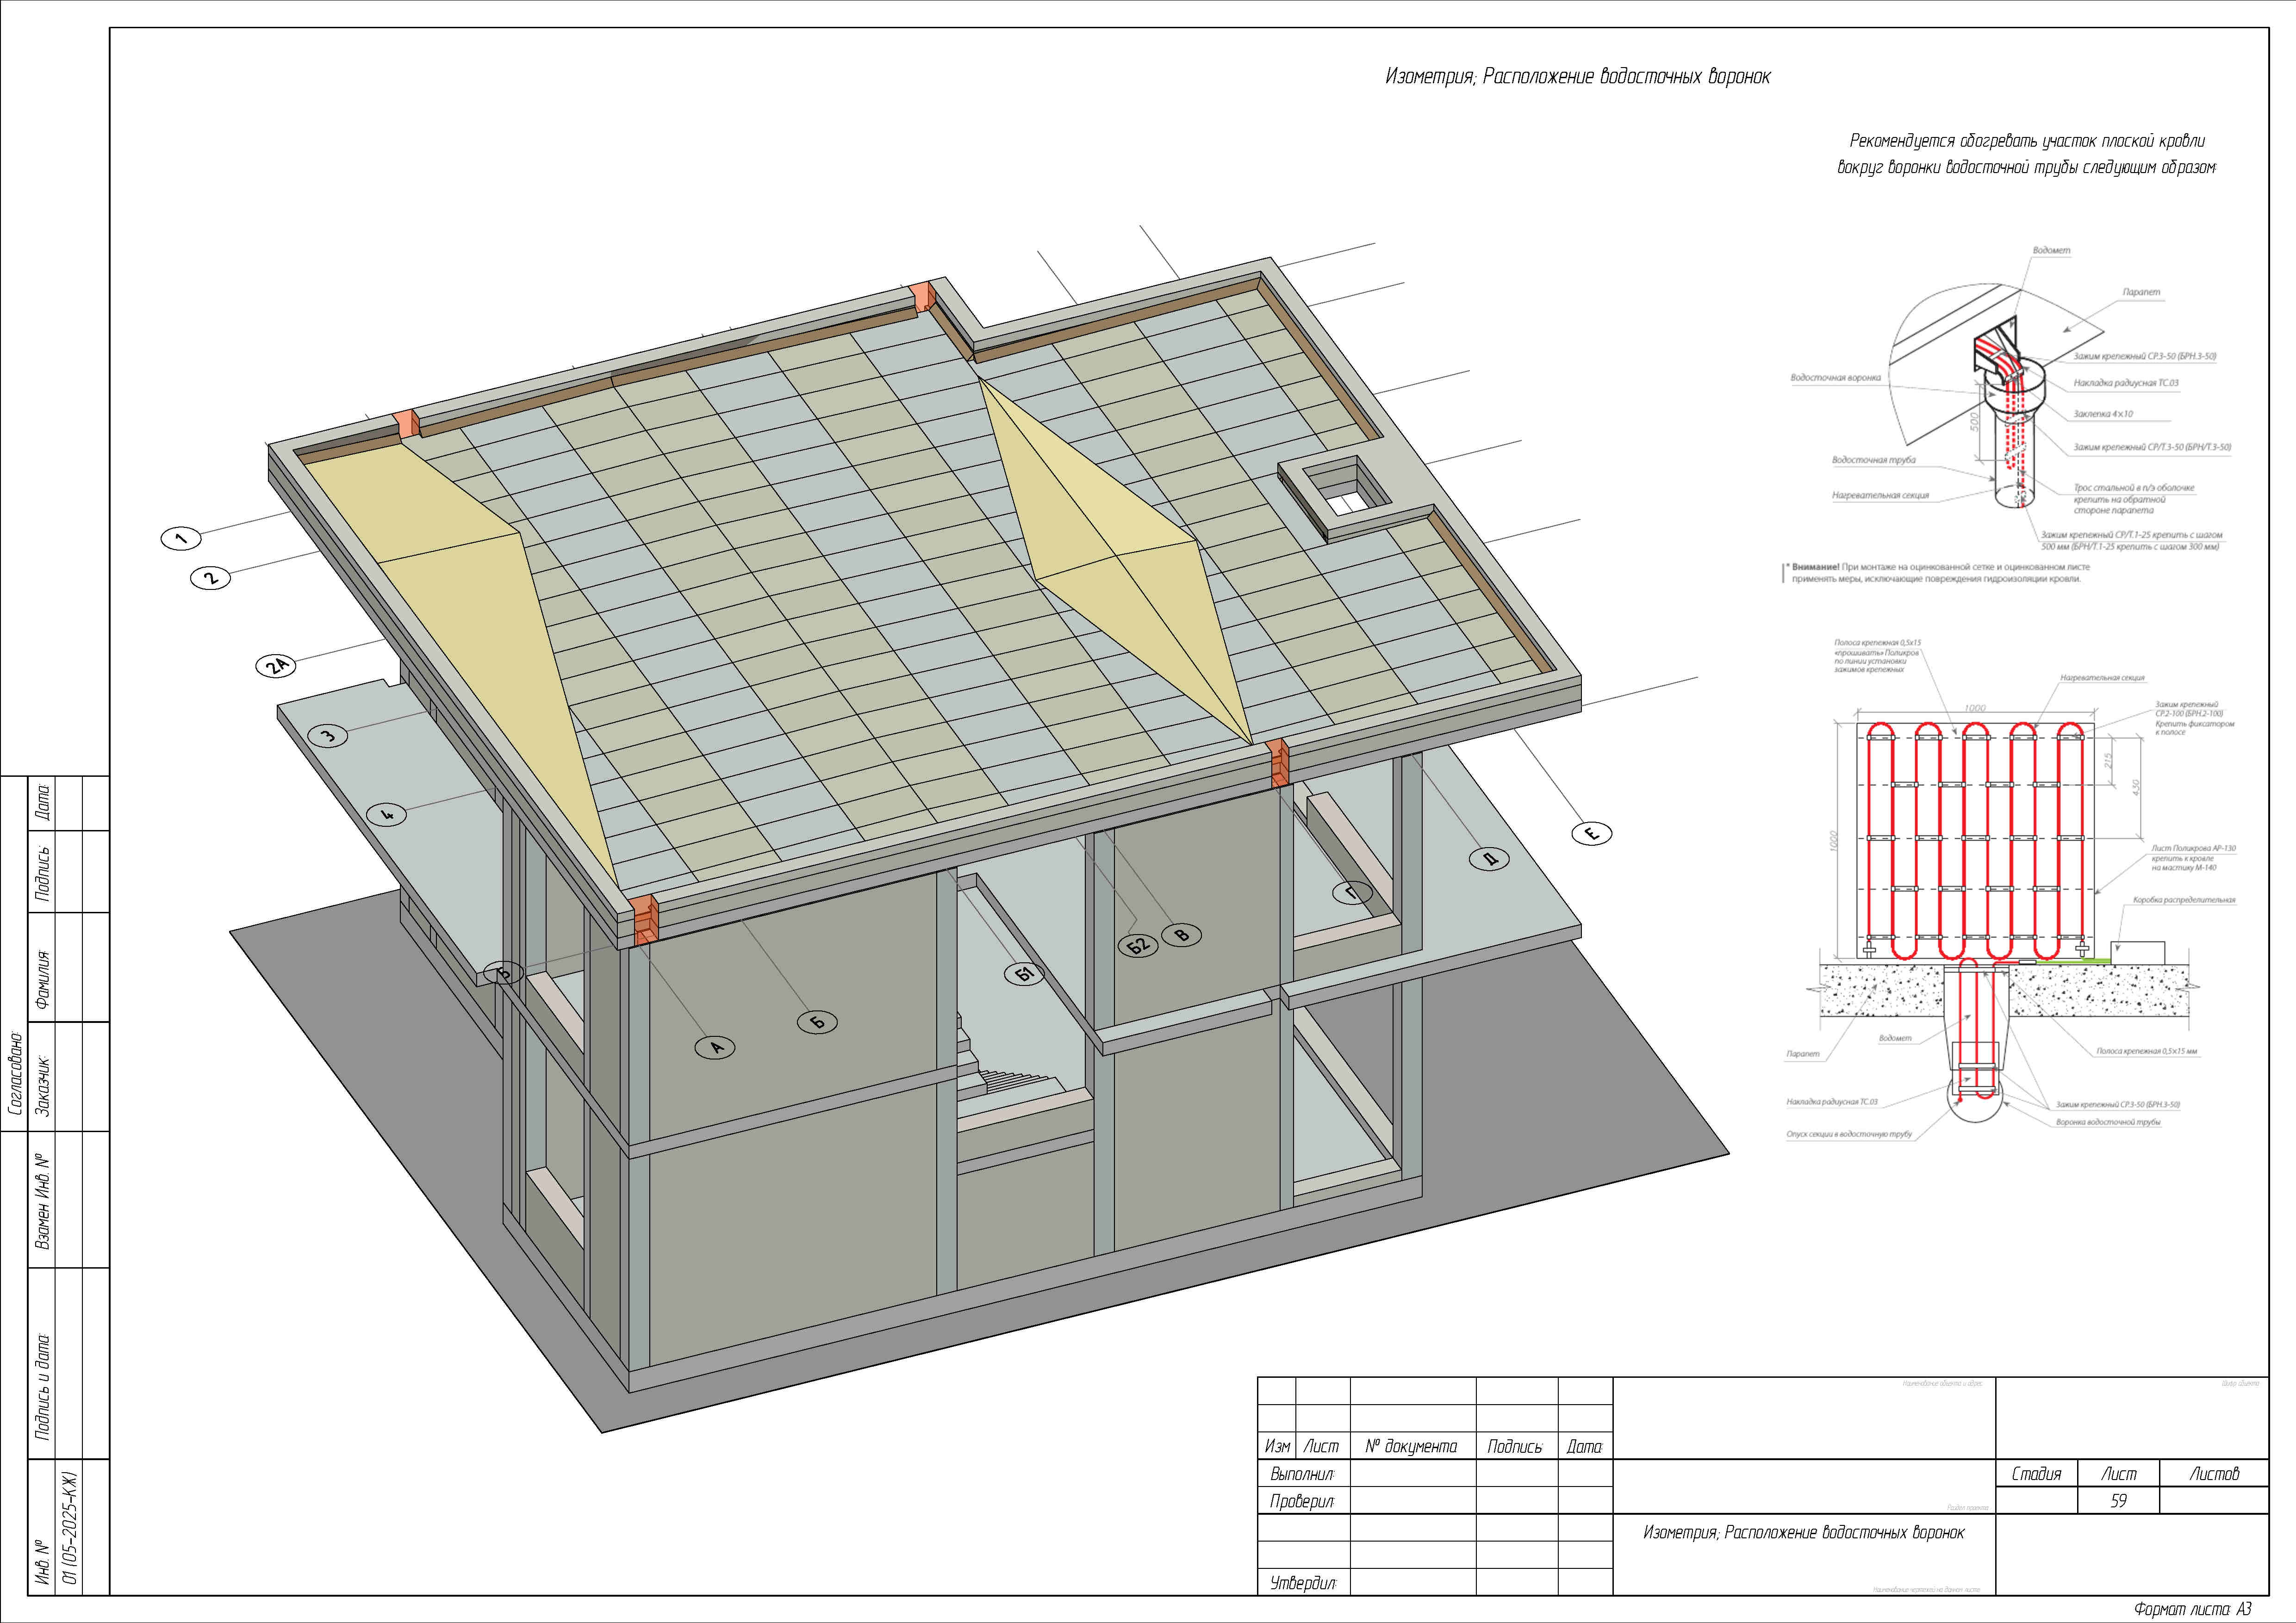Click the 'Фамилия' label in the side stamp
Screen dimensions: 2296x1623
pyautogui.click(x=42, y=979)
